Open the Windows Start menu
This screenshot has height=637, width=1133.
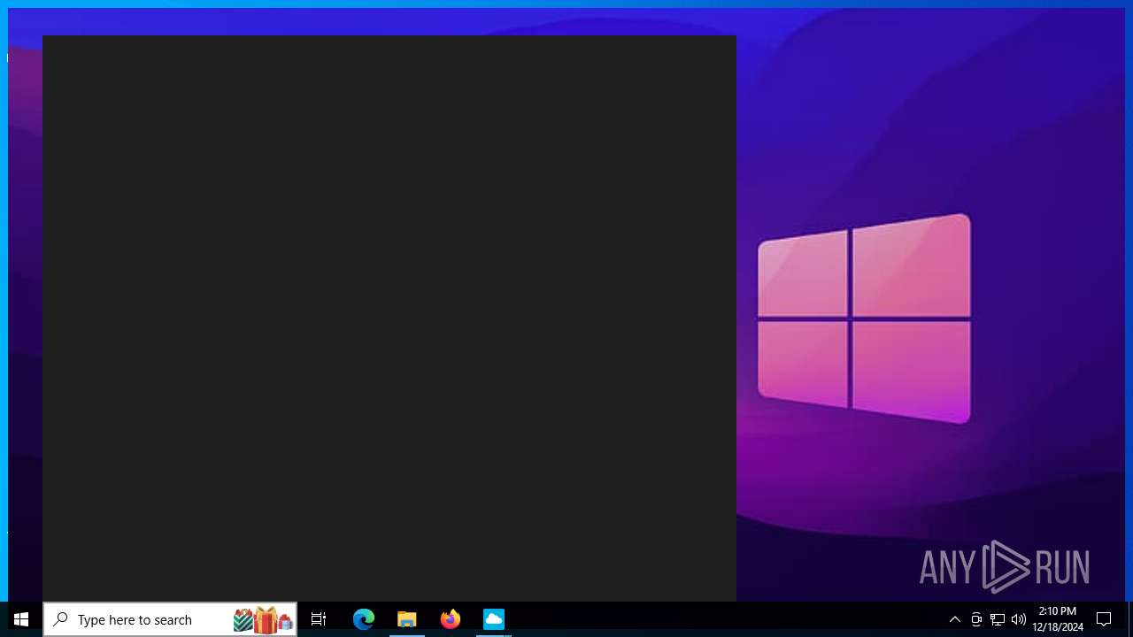click(21, 619)
